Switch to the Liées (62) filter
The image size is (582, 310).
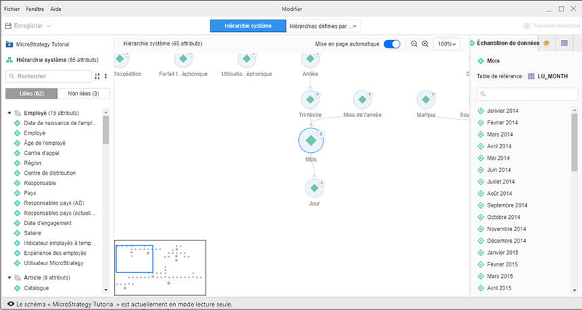30,93
